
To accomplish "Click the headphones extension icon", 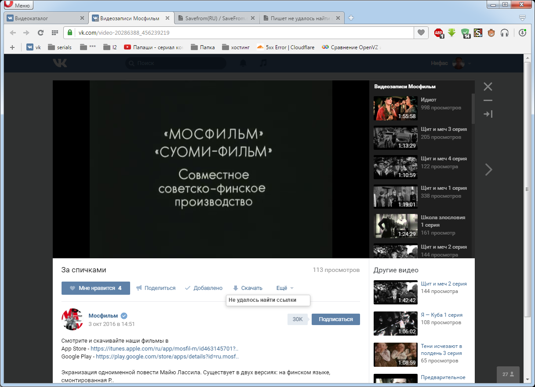I will point(505,33).
